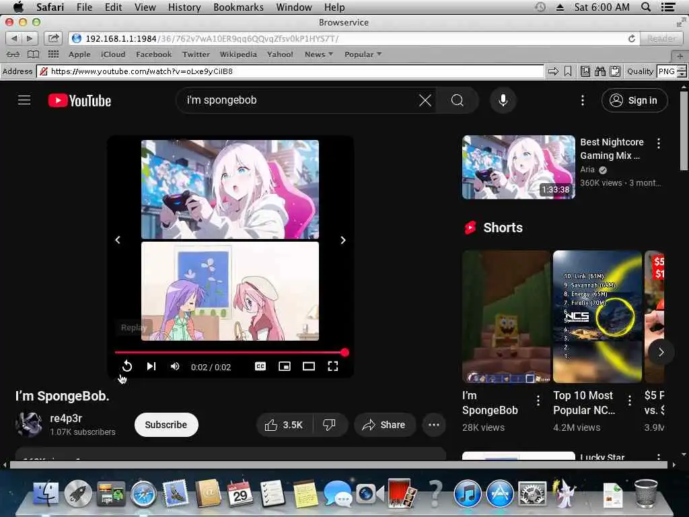Edit the Browservice address URL field
Image resolution: width=689 pixels, height=517 pixels.
(290, 71)
